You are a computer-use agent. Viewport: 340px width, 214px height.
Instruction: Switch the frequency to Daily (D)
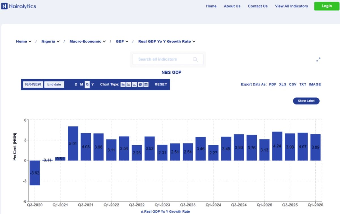click(x=76, y=84)
